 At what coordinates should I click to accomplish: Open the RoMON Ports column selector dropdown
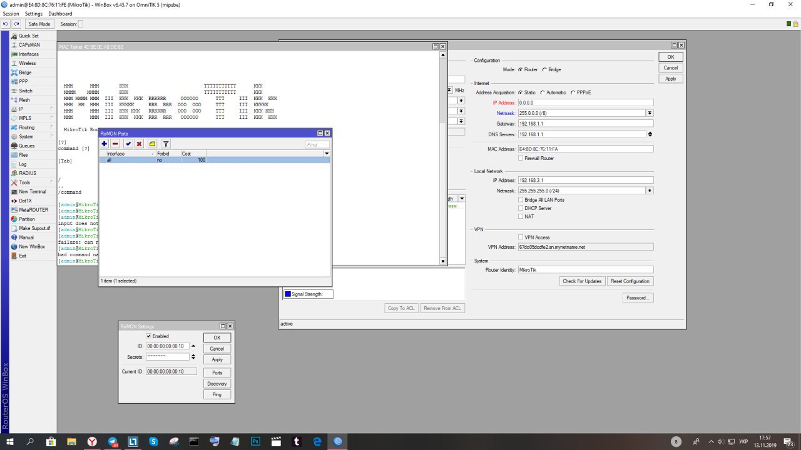(x=327, y=154)
